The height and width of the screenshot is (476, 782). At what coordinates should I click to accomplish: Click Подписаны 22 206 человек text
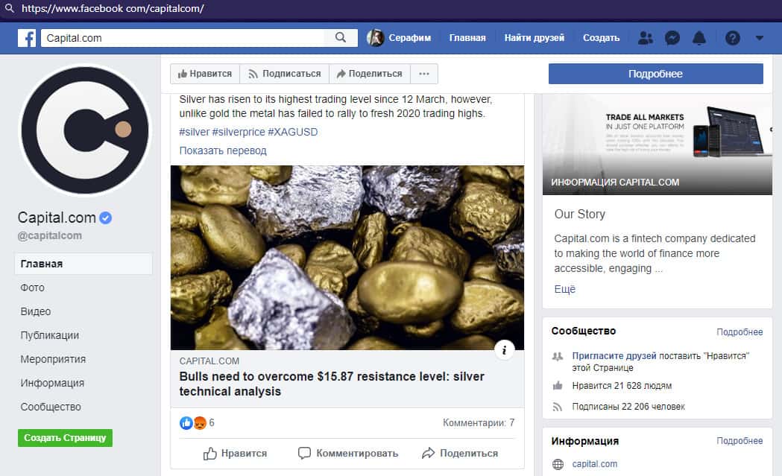(628, 407)
